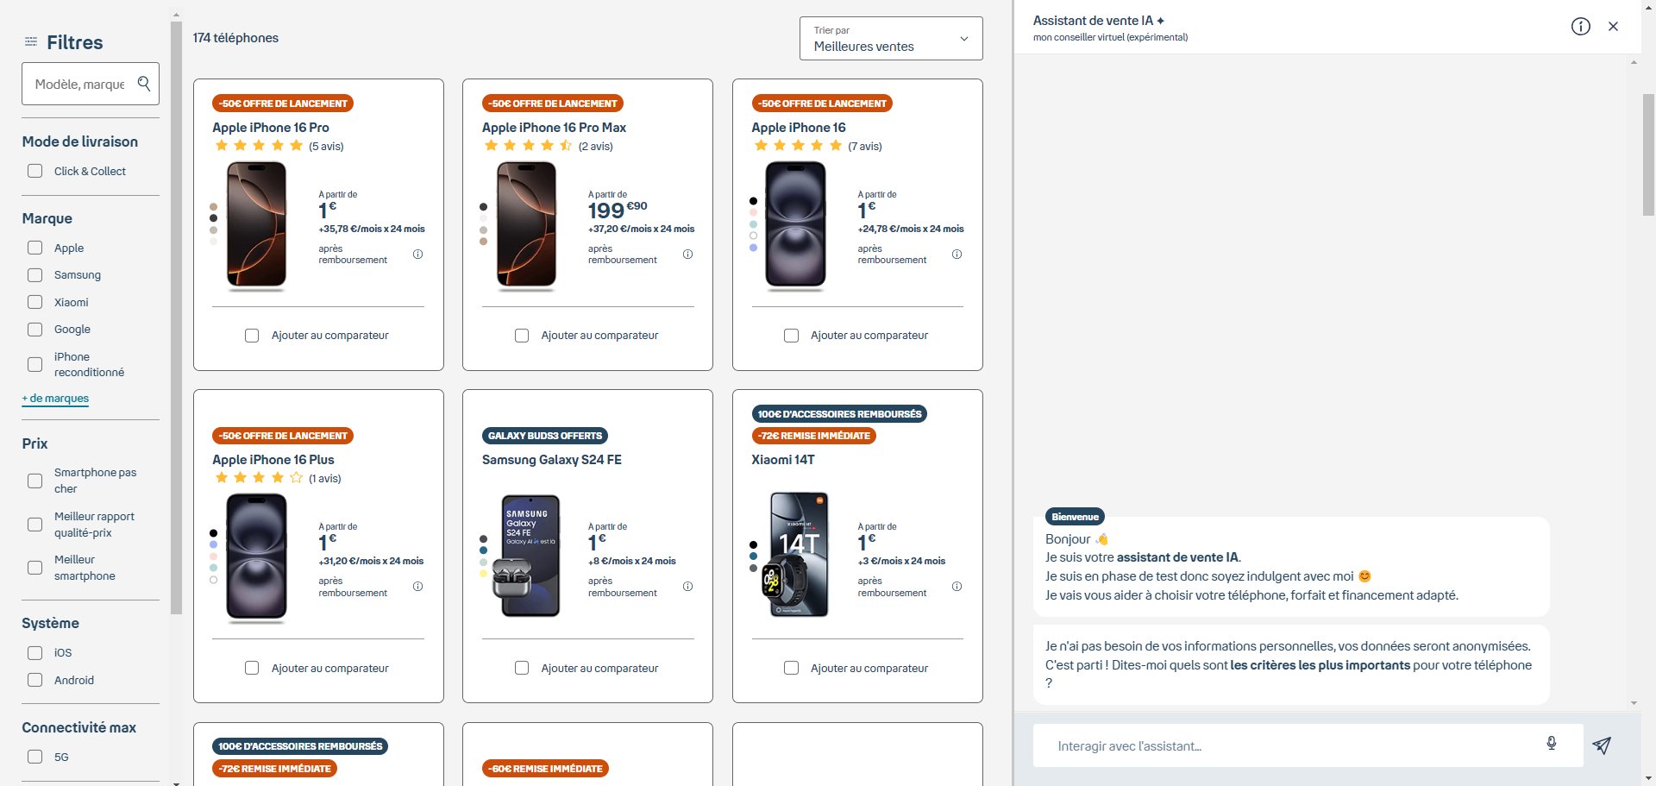Click the send paper-plane icon in the assistant
The height and width of the screenshot is (786, 1656).
1602,743
